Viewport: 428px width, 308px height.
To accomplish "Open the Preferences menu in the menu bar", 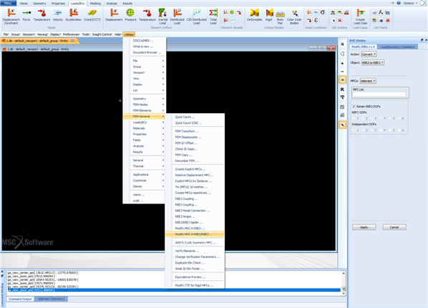I will 72,34.
